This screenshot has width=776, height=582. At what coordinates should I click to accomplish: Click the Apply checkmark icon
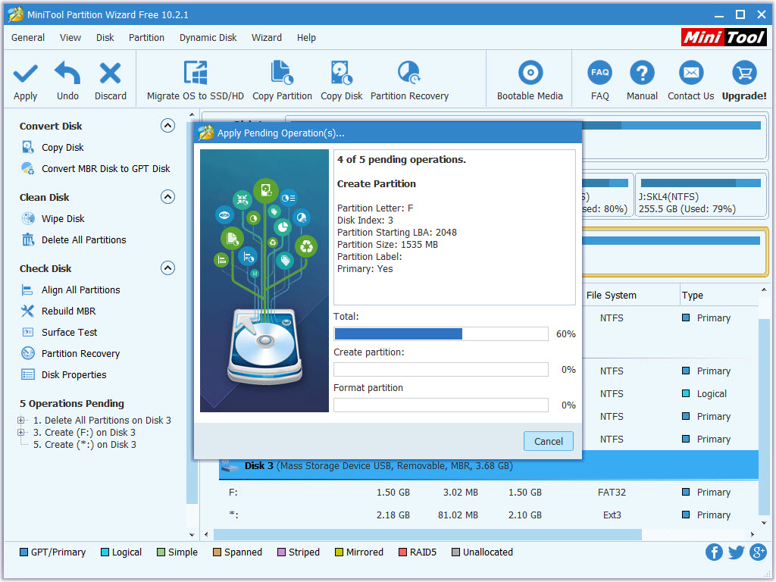pyautogui.click(x=25, y=74)
